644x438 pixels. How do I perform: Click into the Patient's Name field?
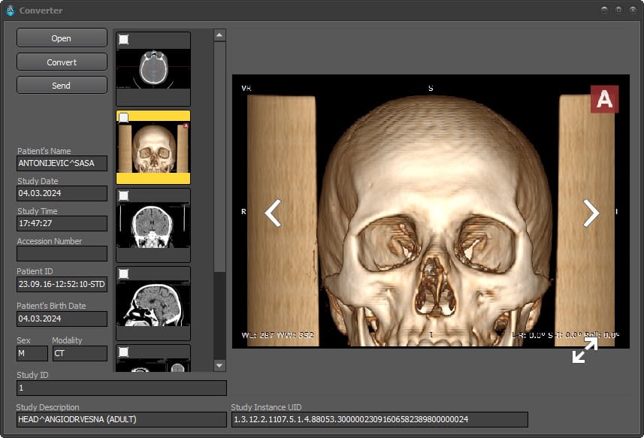coord(62,164)
